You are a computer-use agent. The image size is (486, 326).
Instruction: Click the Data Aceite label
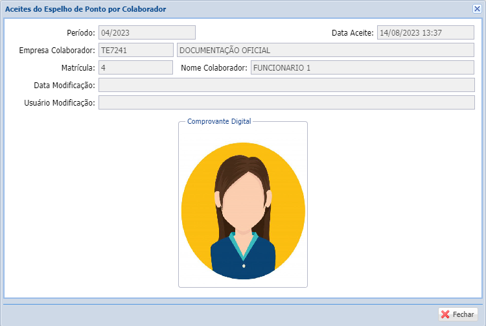[x=353, y=33]
